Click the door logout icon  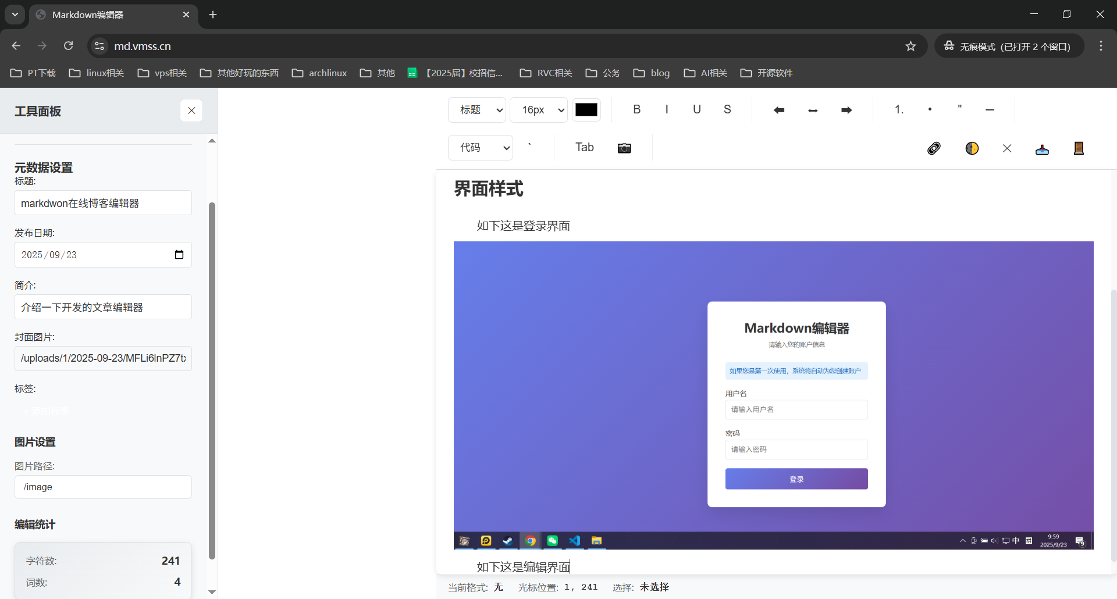click(x=1078, y=148)
